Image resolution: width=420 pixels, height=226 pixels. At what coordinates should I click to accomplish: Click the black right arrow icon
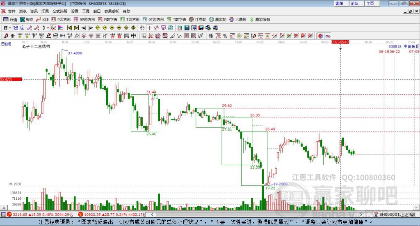(91, 28)
